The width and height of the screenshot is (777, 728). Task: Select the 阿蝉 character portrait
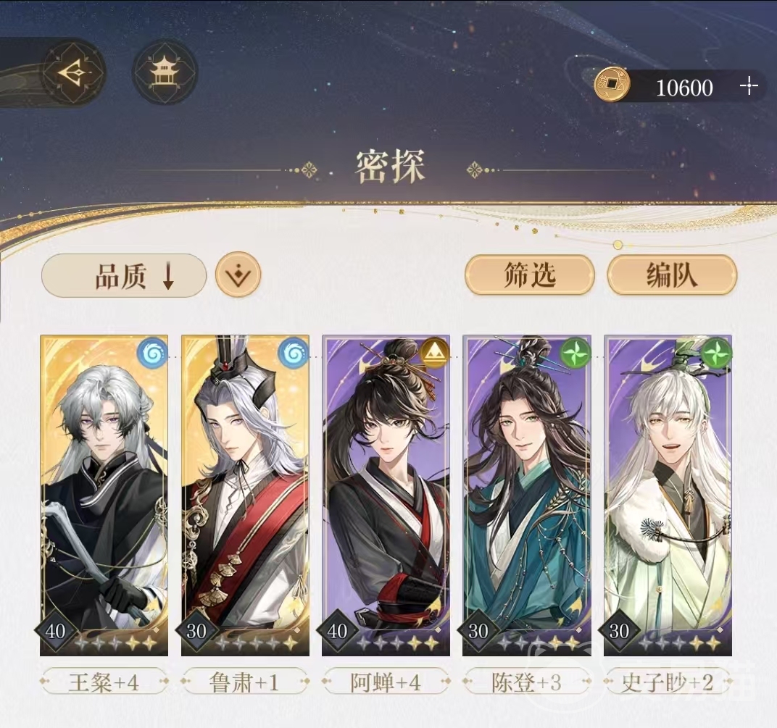pyautogui.click(x=386, y=495)
